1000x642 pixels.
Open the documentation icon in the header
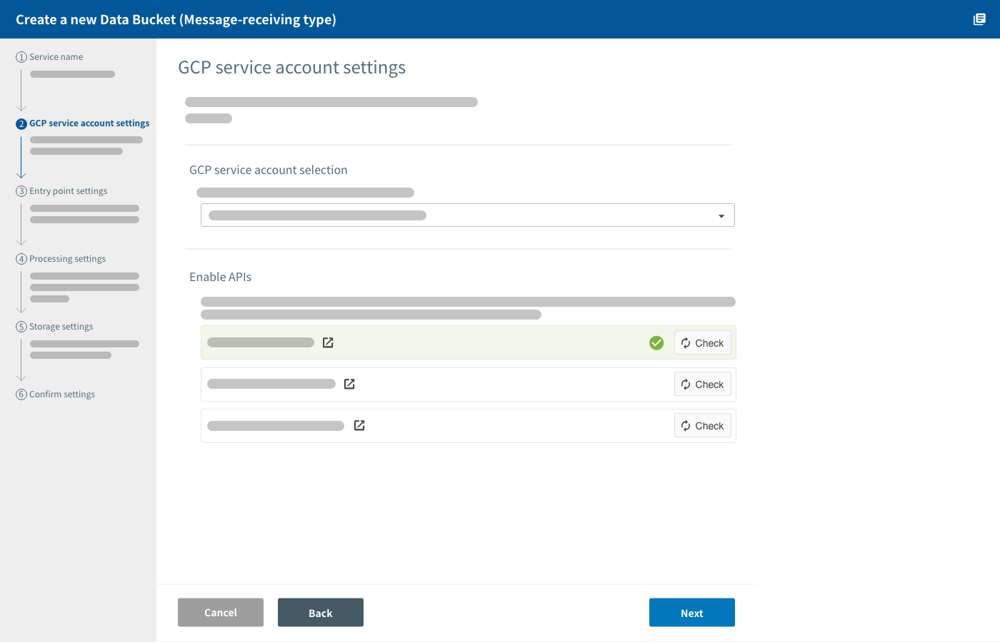click(x=979, y=19)
